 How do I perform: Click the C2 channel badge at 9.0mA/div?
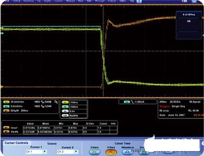(x=6, y=106)
